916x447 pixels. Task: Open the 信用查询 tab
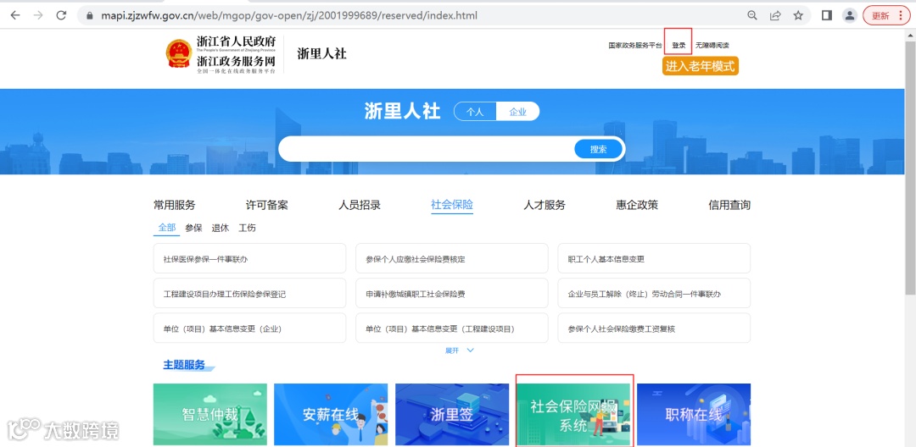pos(729,205)
